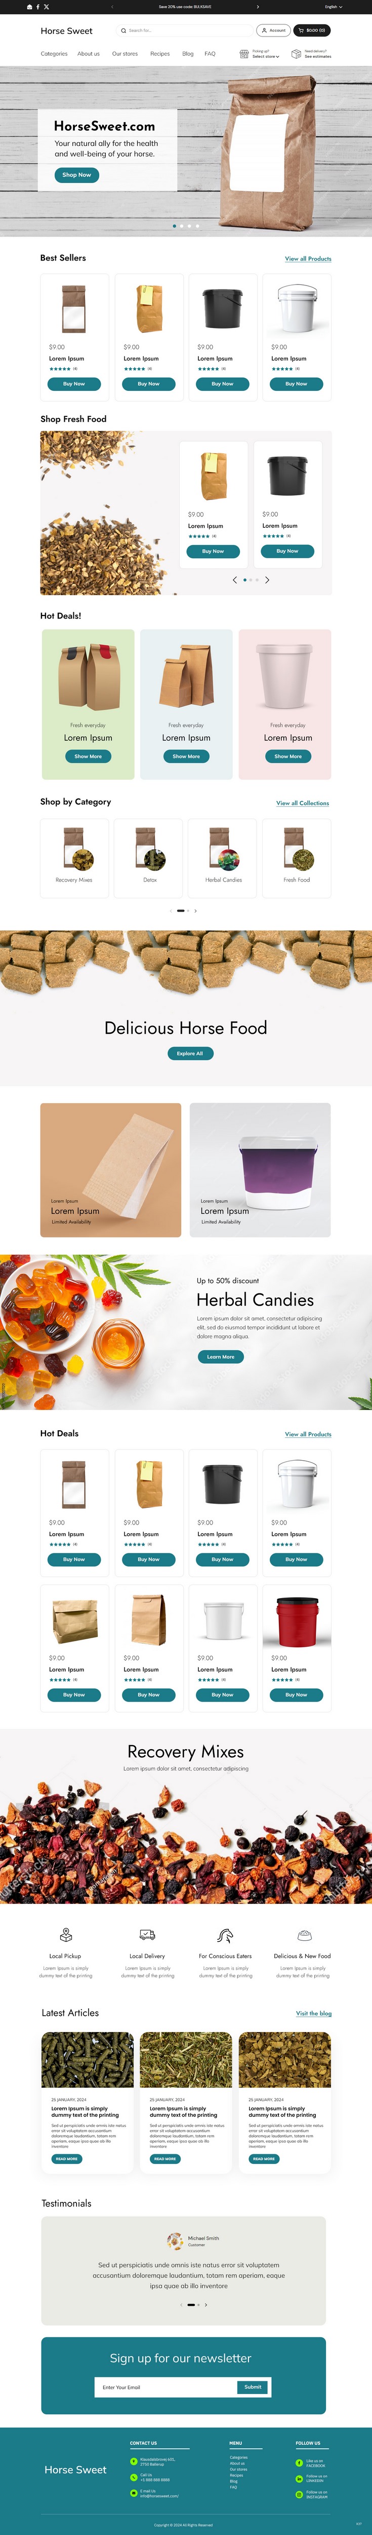
Task: Click the Facebook icon in top bar
Action: [x=37, y=7]
